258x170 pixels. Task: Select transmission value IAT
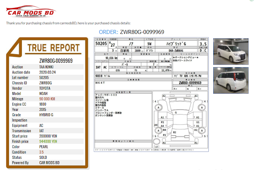coord(42,131)
